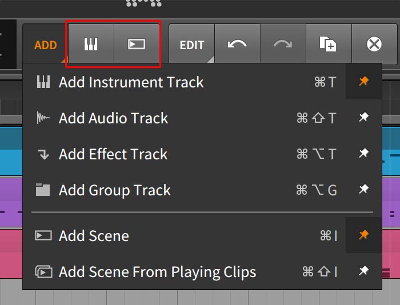Click the piano keys instrument track toolbar button
Viewport: 400px width, 305px height.
tap(91, 44)
